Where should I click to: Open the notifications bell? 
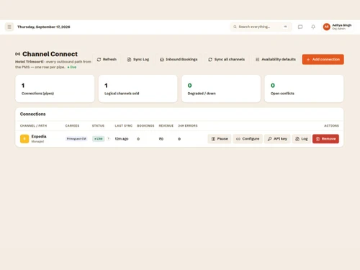[x=313, y=27]
